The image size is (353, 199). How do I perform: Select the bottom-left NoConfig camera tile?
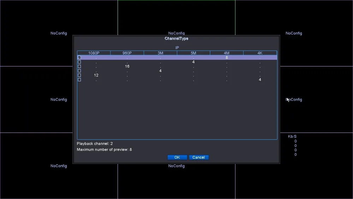tap(59, 166)
